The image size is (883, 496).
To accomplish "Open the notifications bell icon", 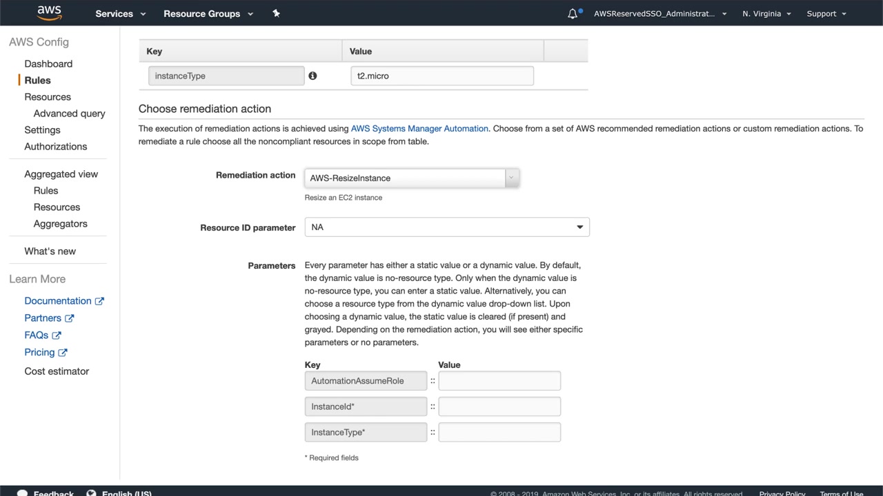I will 573,14.
